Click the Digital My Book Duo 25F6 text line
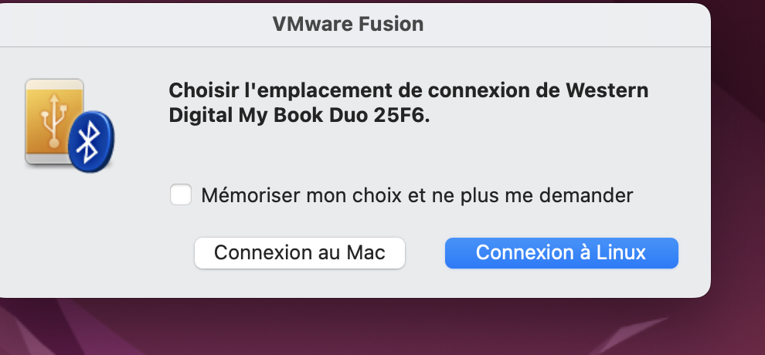 pos(299,116)
